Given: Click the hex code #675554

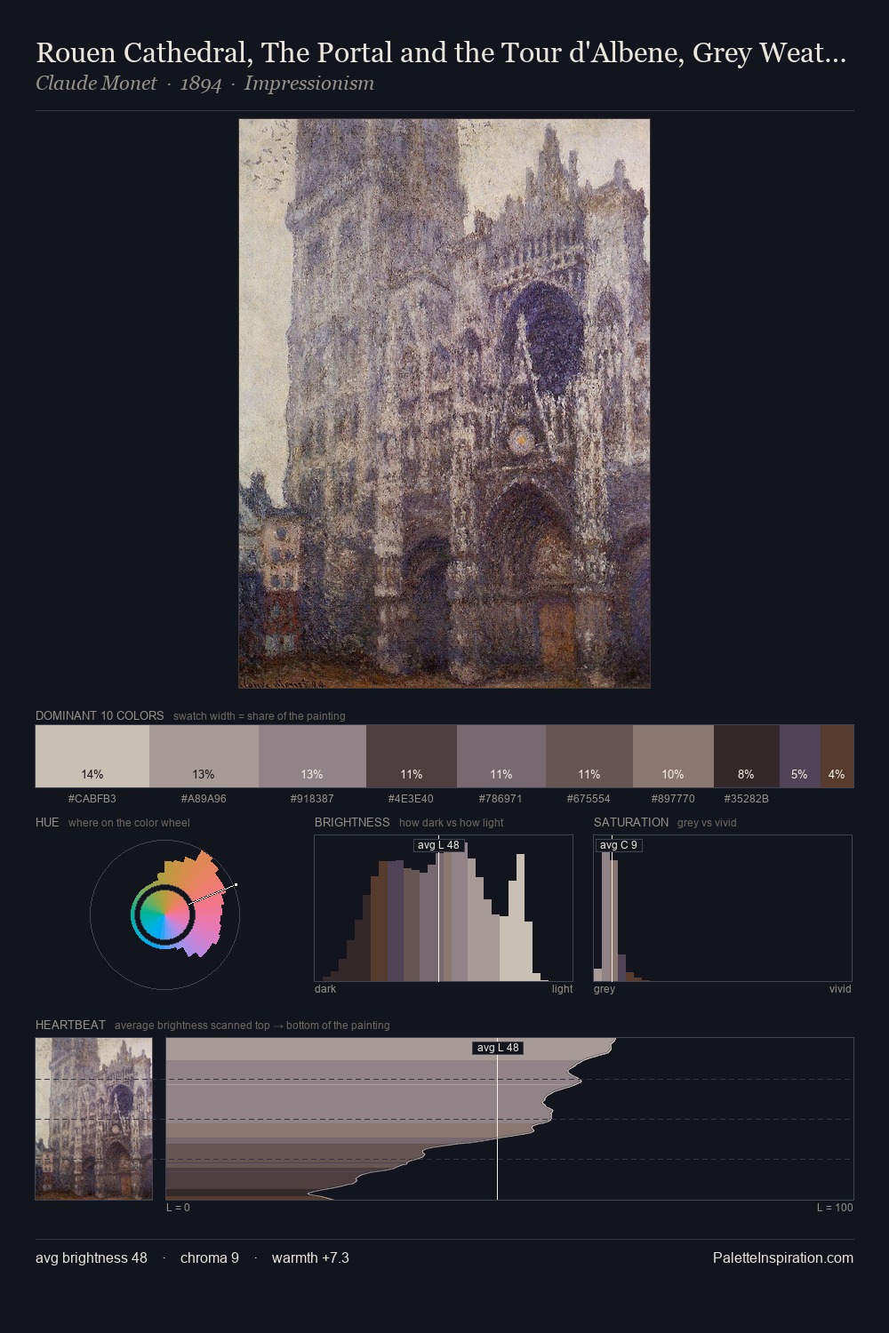Looking at the screenshot, I should [x=589, y=799].
